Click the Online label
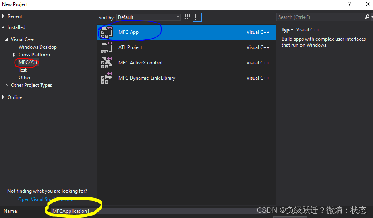This screenshot has height=218, width=373. [x=15, y=97]
